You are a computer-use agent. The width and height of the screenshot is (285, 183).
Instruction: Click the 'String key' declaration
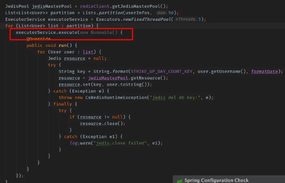click(72, 71)
